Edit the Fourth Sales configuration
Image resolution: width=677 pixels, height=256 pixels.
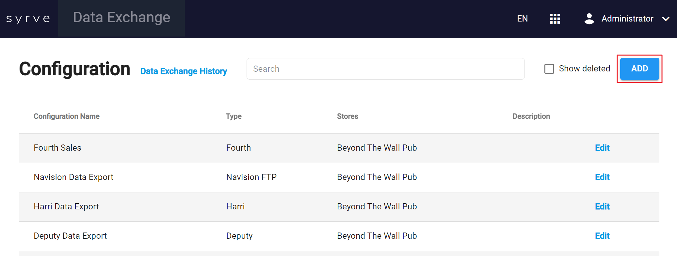click(x=602, y=148)
